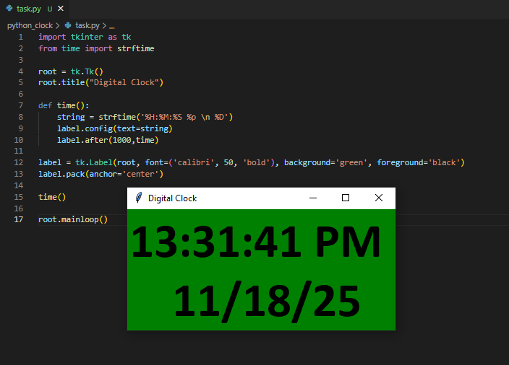Click 'label.config(text=string)' line
The width and height of the screenshot is (509, 365).
(114, 128)
